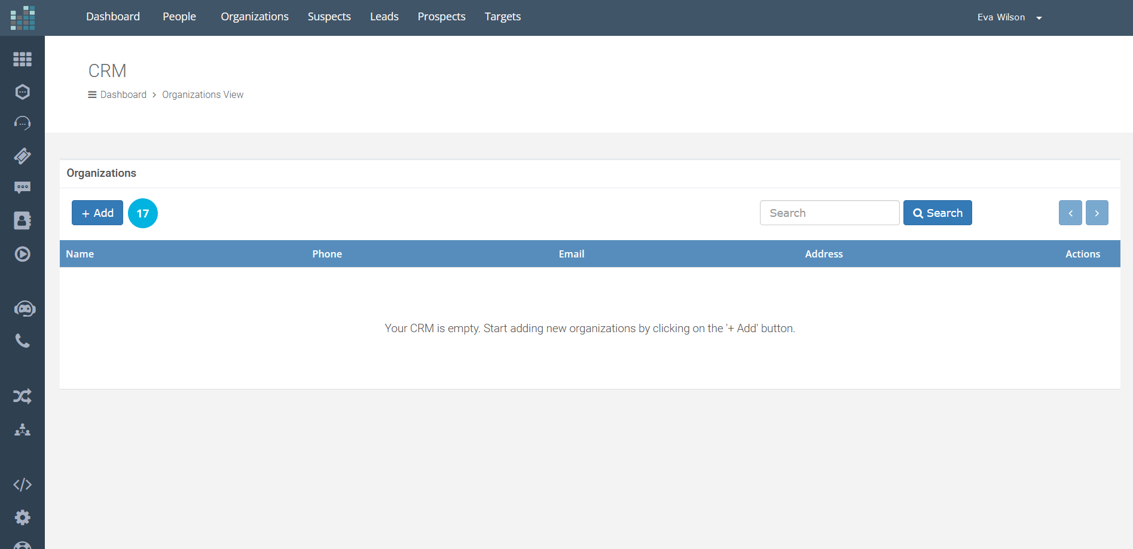Open the headset support icon in sidebar
The height and width of the screenshot is (549, 1133).
point(23,124)
